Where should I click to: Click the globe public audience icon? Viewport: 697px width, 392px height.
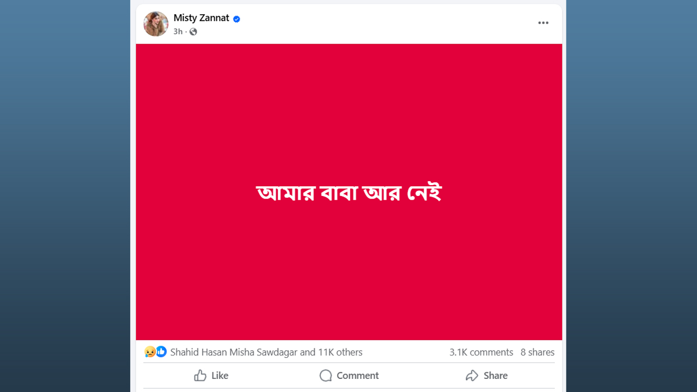click(193, 32)
